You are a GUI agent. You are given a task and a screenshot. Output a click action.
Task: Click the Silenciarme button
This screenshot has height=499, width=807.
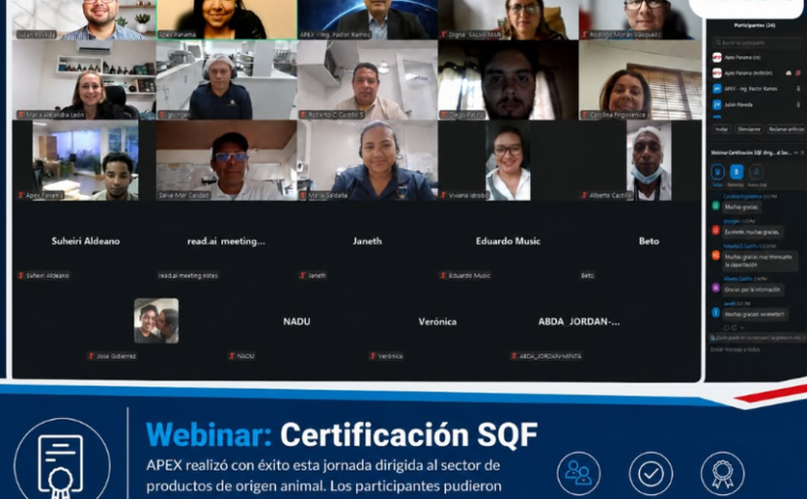[748, 129]
